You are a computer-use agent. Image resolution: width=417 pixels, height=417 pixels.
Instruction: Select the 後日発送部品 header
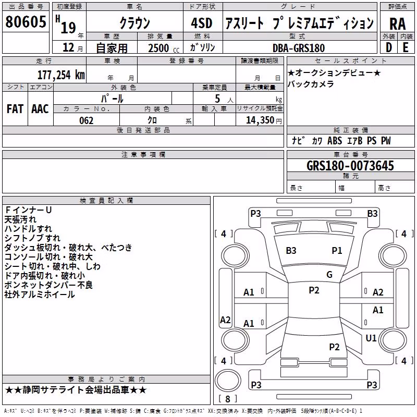click(x=143, y=130)
